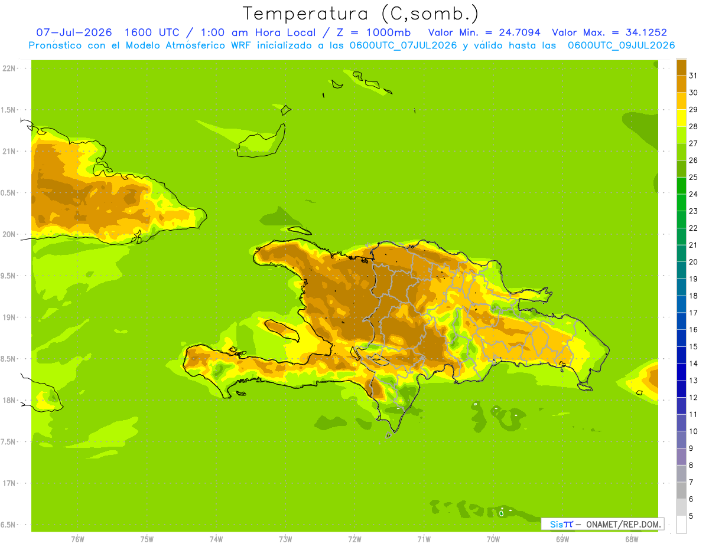Click the legend value '9'
The image size is (709, 547).
(x=691, y=448)
